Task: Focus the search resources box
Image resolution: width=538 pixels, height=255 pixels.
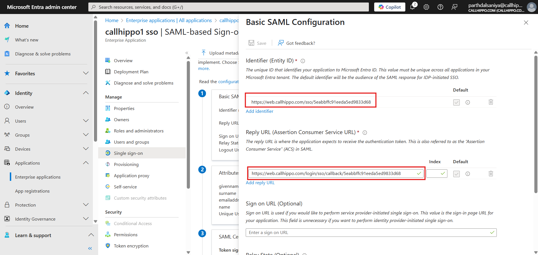Action: 229,7
